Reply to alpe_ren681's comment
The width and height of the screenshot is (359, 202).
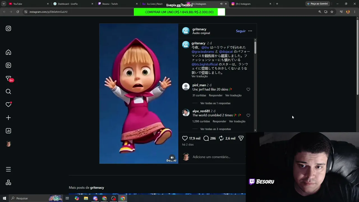point(219,121)
